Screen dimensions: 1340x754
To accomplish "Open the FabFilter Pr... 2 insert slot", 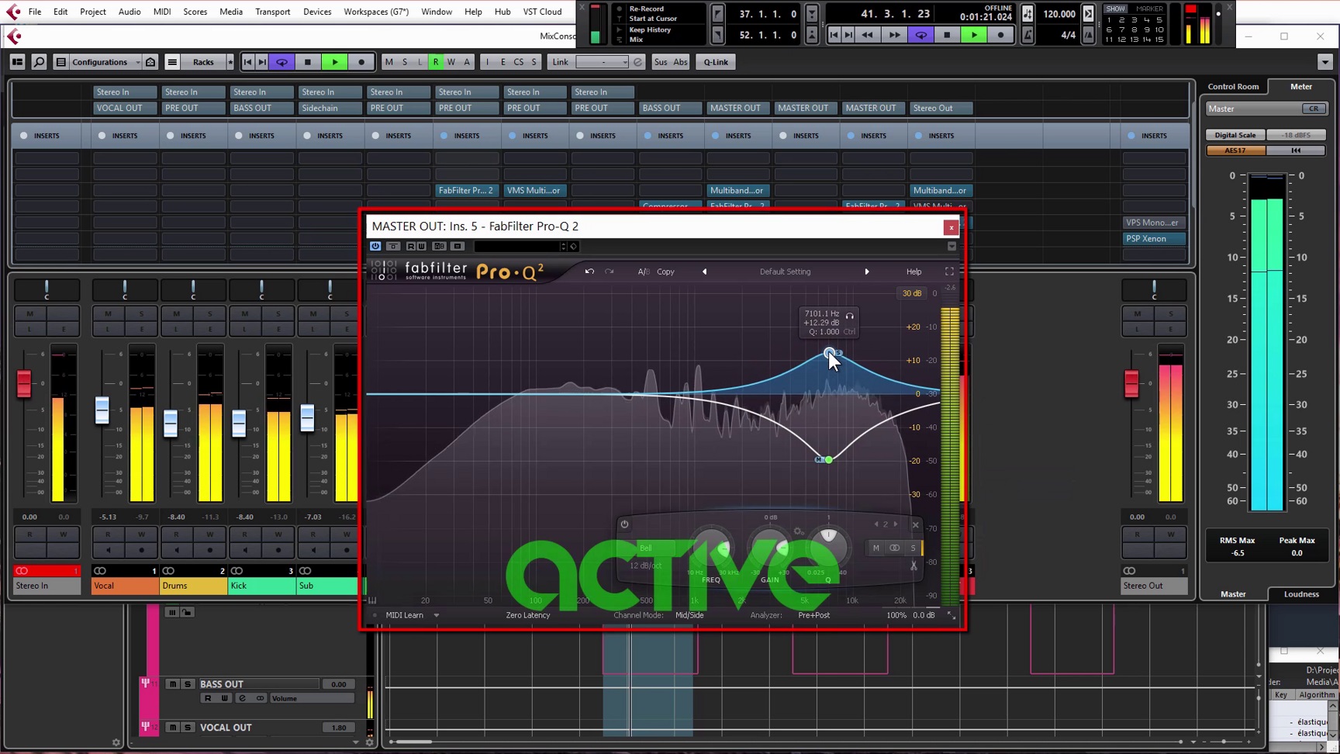I will tap(466, 190).
